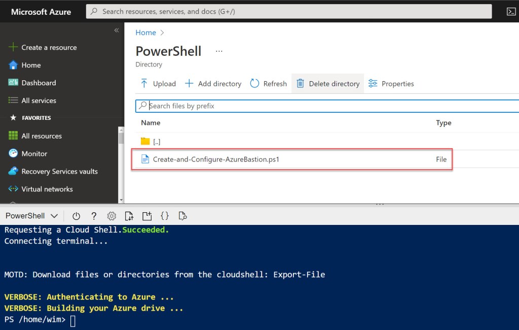Click the Upload button
519x330 pixels.
[x=158, y=84]
